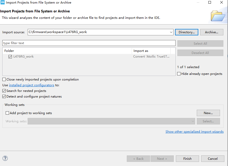Show other specialized import wizards
Viewport: 228px width, 166px height.
[194, 132]
